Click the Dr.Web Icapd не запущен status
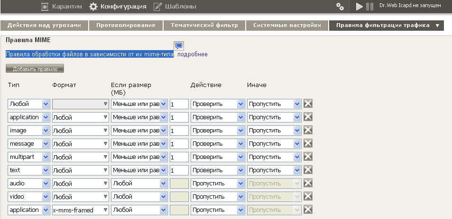The image size is (452, 219). coord(410,6)
